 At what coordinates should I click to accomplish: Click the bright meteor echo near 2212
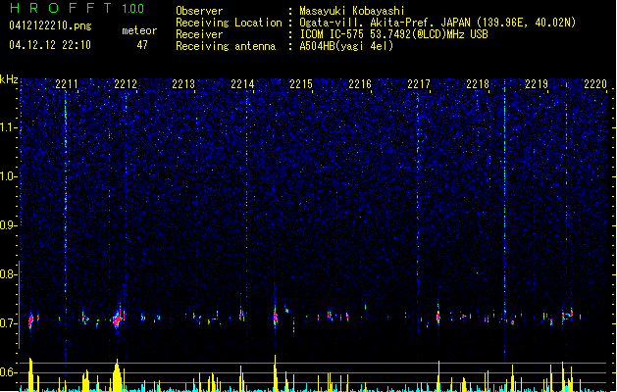[118, 318]
